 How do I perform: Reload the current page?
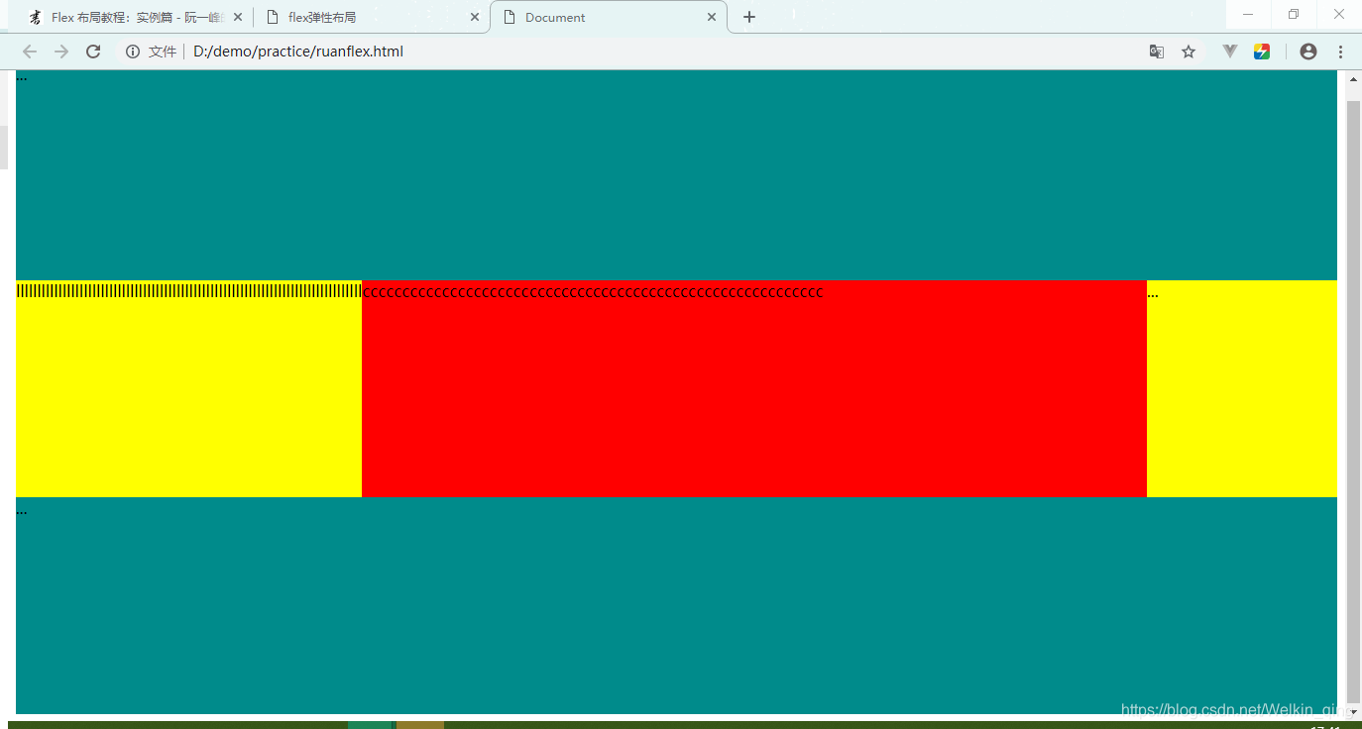[x=93, y=52]
